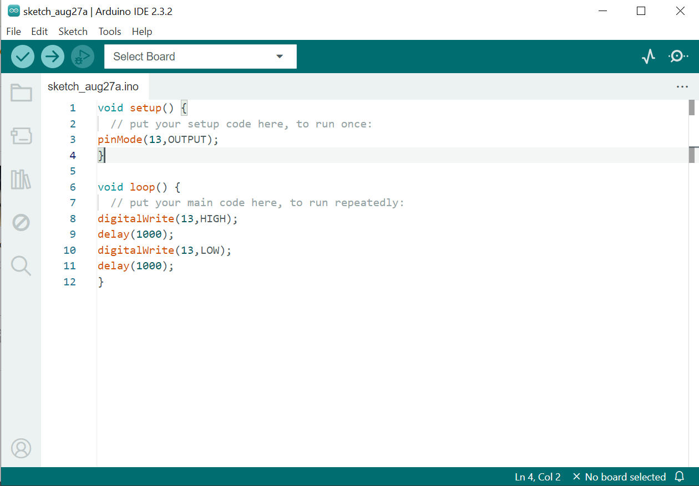Click the Verify checkmark button
The height and width of the screenshot is (486, 699).
tap(23, 57)
